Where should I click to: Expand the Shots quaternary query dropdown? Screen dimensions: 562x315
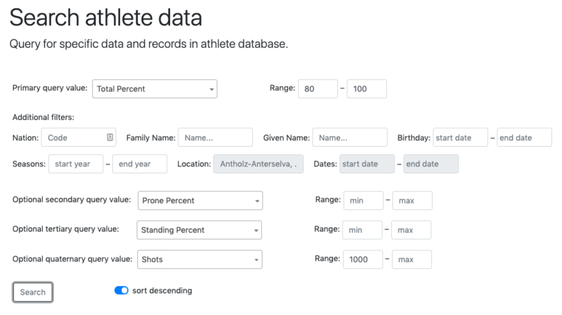coord(200,260)
